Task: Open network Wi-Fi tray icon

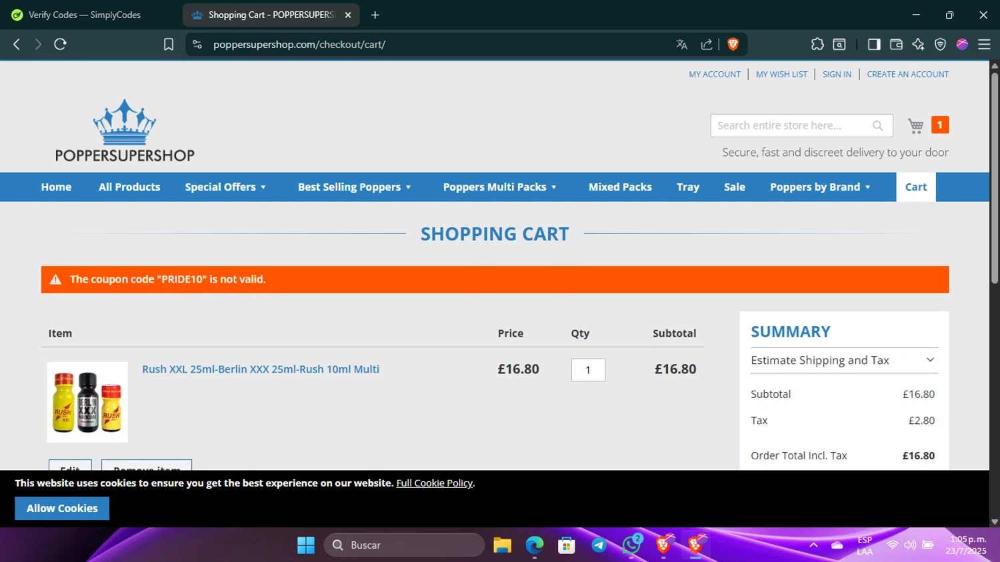Action: [x=892, y=545]
